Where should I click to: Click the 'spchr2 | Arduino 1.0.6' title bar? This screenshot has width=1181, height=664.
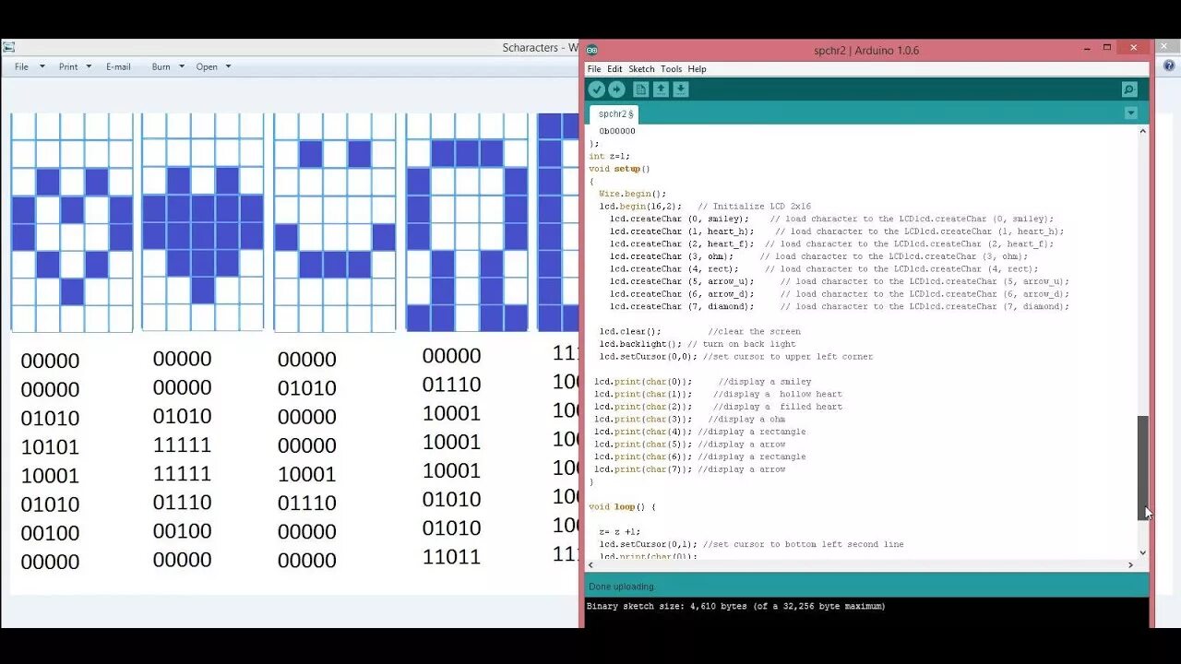click(866, 50)
